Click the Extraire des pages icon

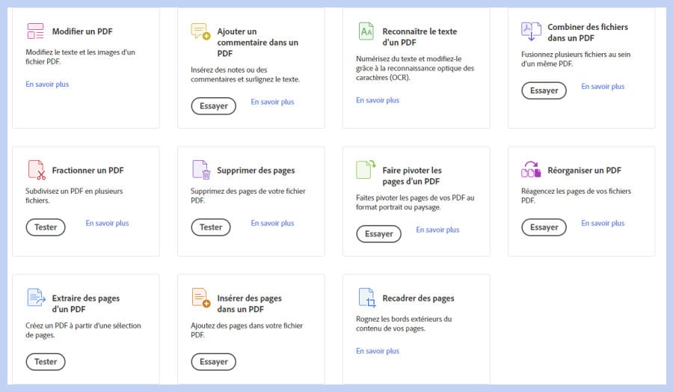click(x=36, y=298)
